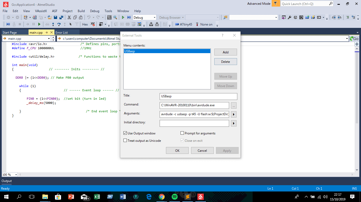Click the Initial directory field
This screenshot has height=202, width=361.
pos(194,123)
